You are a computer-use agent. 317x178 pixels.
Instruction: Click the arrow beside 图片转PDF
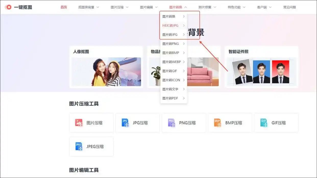point(184,98)
